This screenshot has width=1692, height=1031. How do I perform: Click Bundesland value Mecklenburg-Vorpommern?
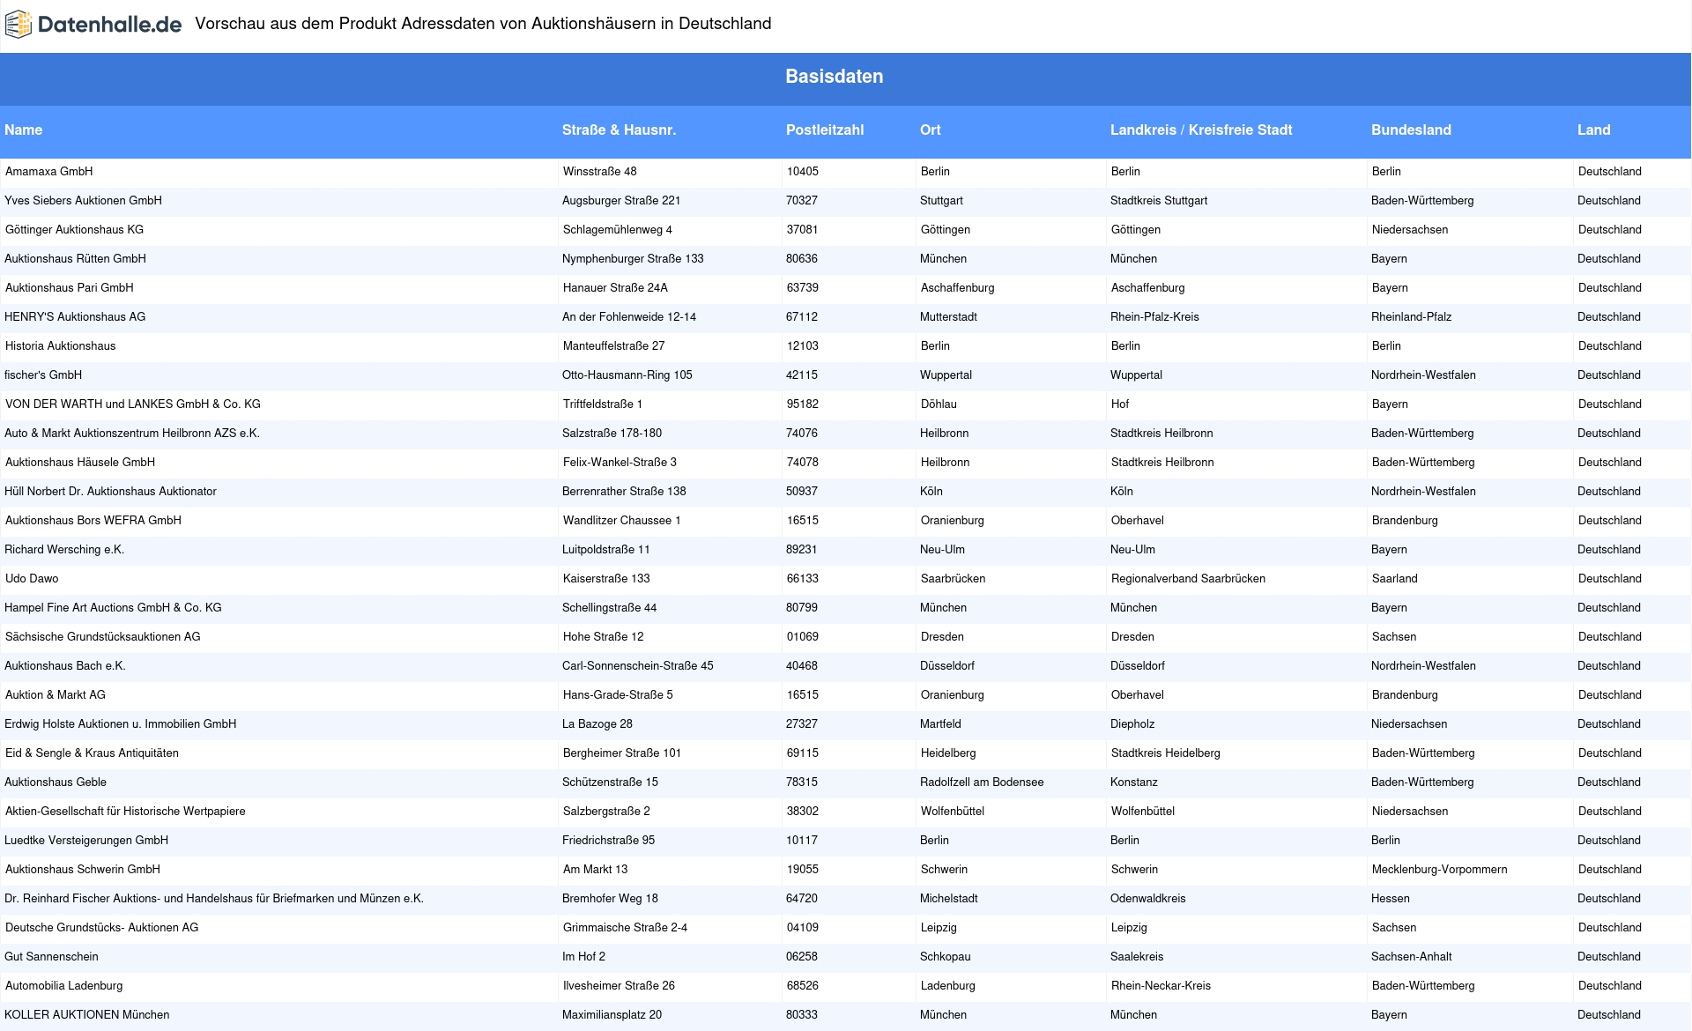(x=1440, y=870)
